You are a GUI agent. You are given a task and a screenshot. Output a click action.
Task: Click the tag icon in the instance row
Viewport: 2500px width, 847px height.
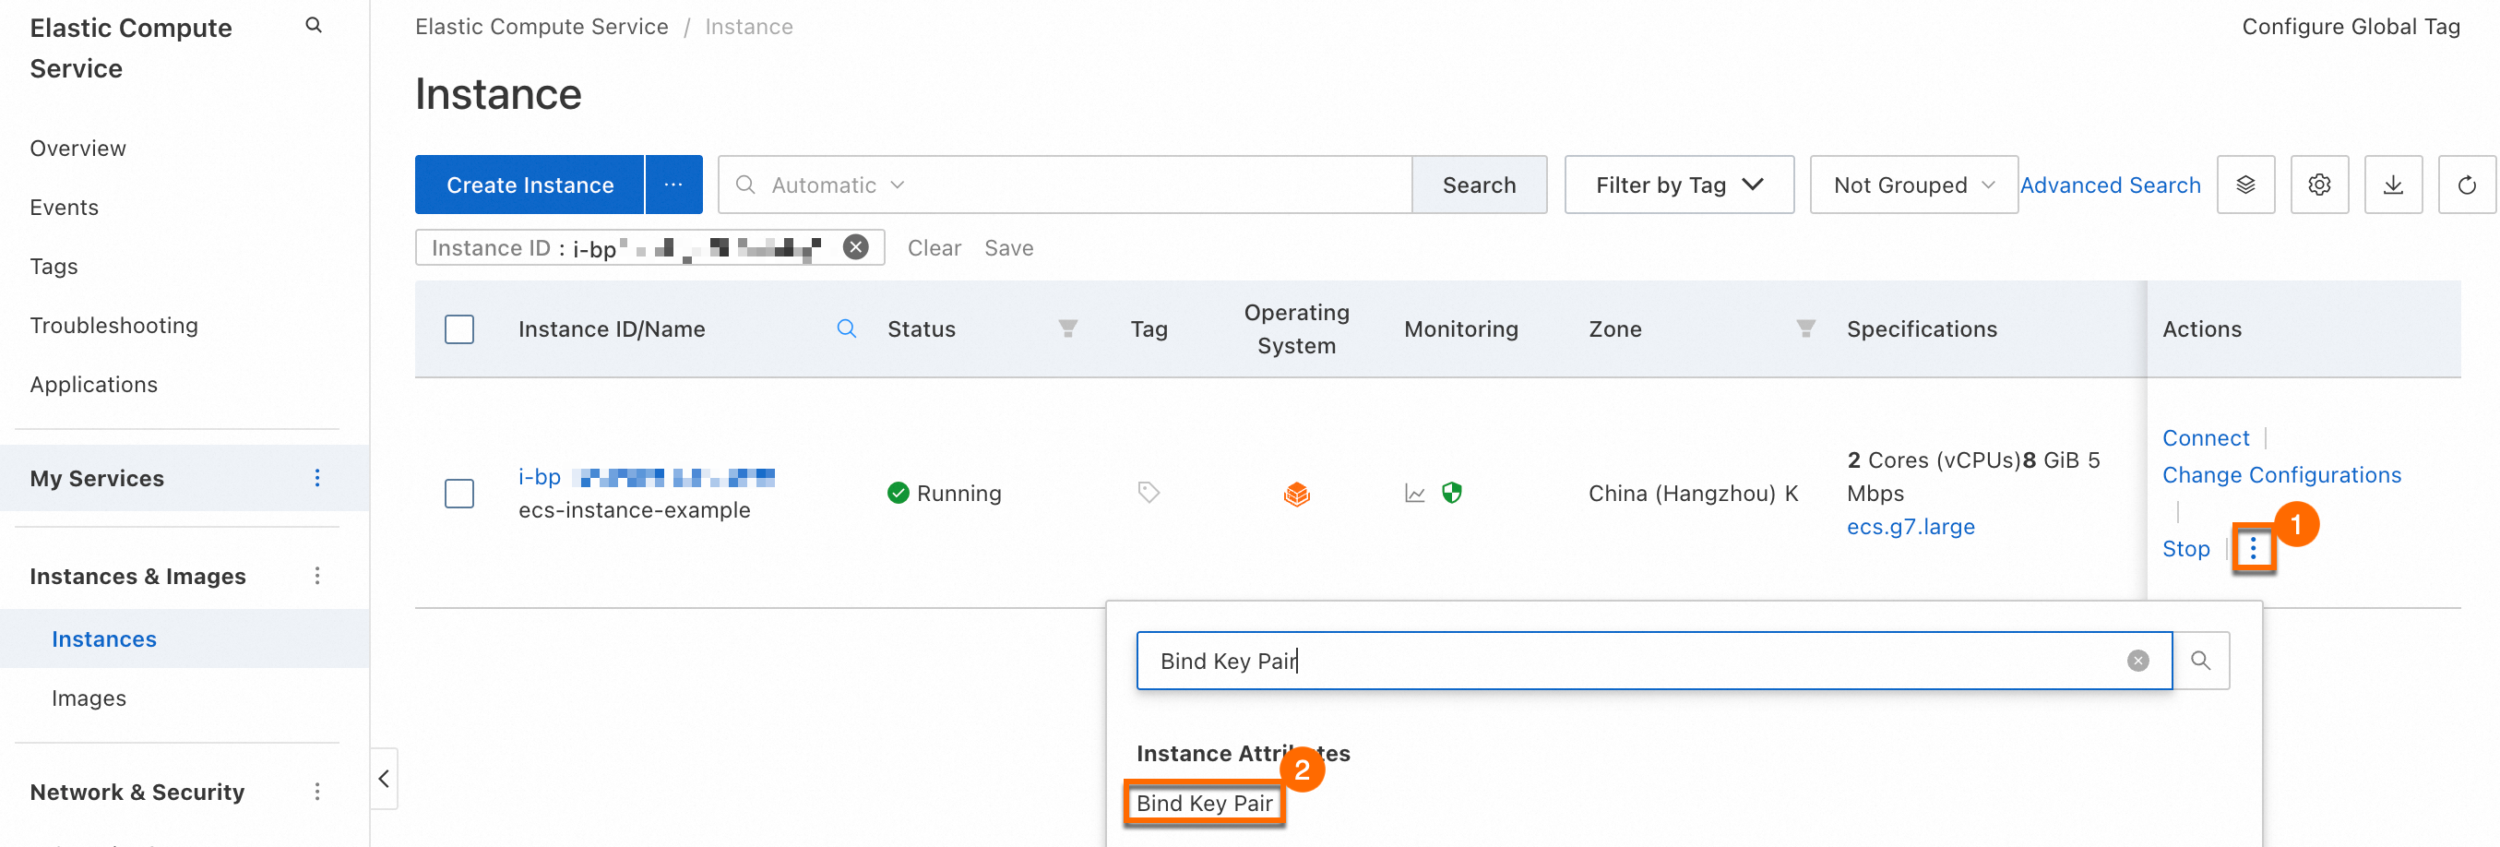tap(1149, 493)
